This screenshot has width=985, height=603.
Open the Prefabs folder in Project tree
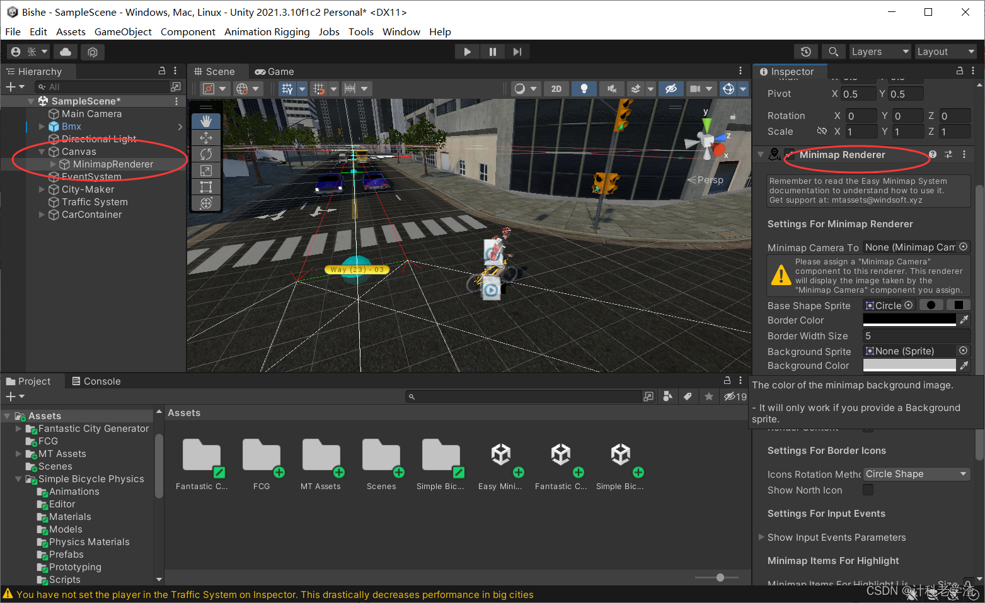tap(66, 555)
